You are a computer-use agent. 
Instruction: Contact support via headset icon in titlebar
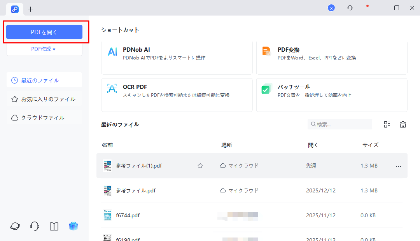(350, 7)
